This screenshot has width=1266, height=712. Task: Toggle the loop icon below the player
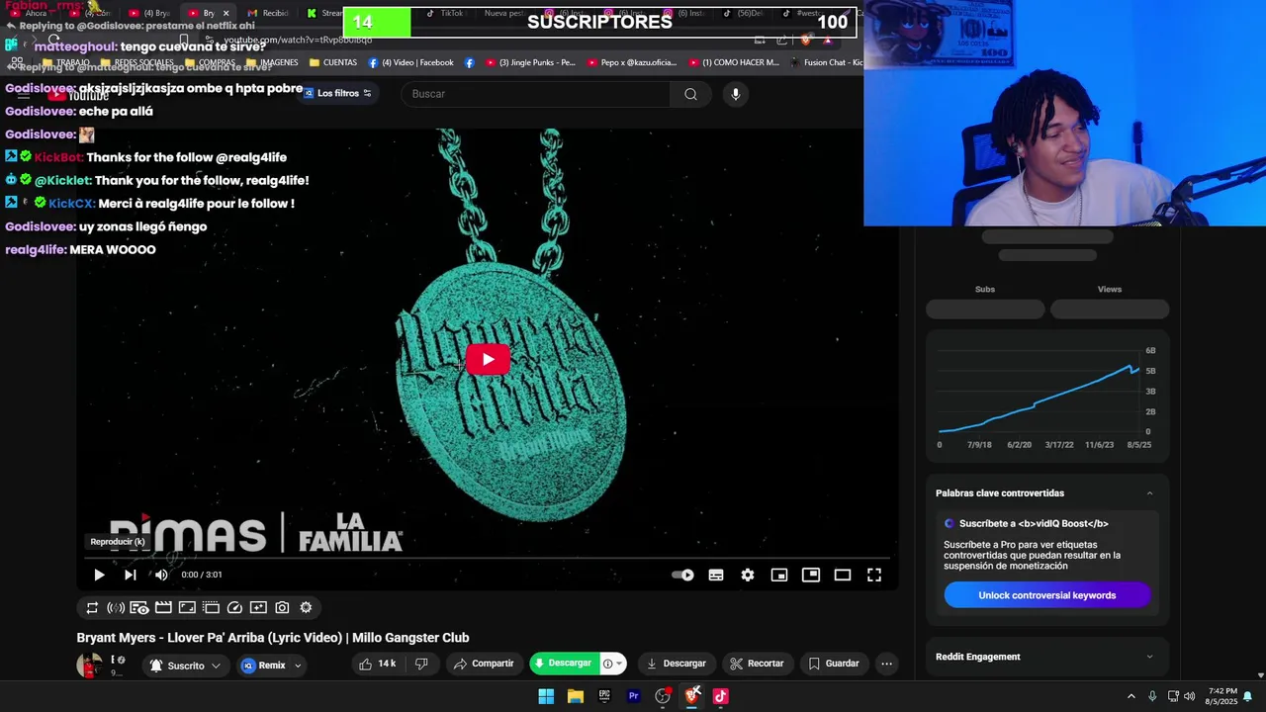pos(92,607)
